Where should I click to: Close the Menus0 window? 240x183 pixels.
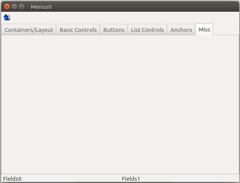coord(7,6)
